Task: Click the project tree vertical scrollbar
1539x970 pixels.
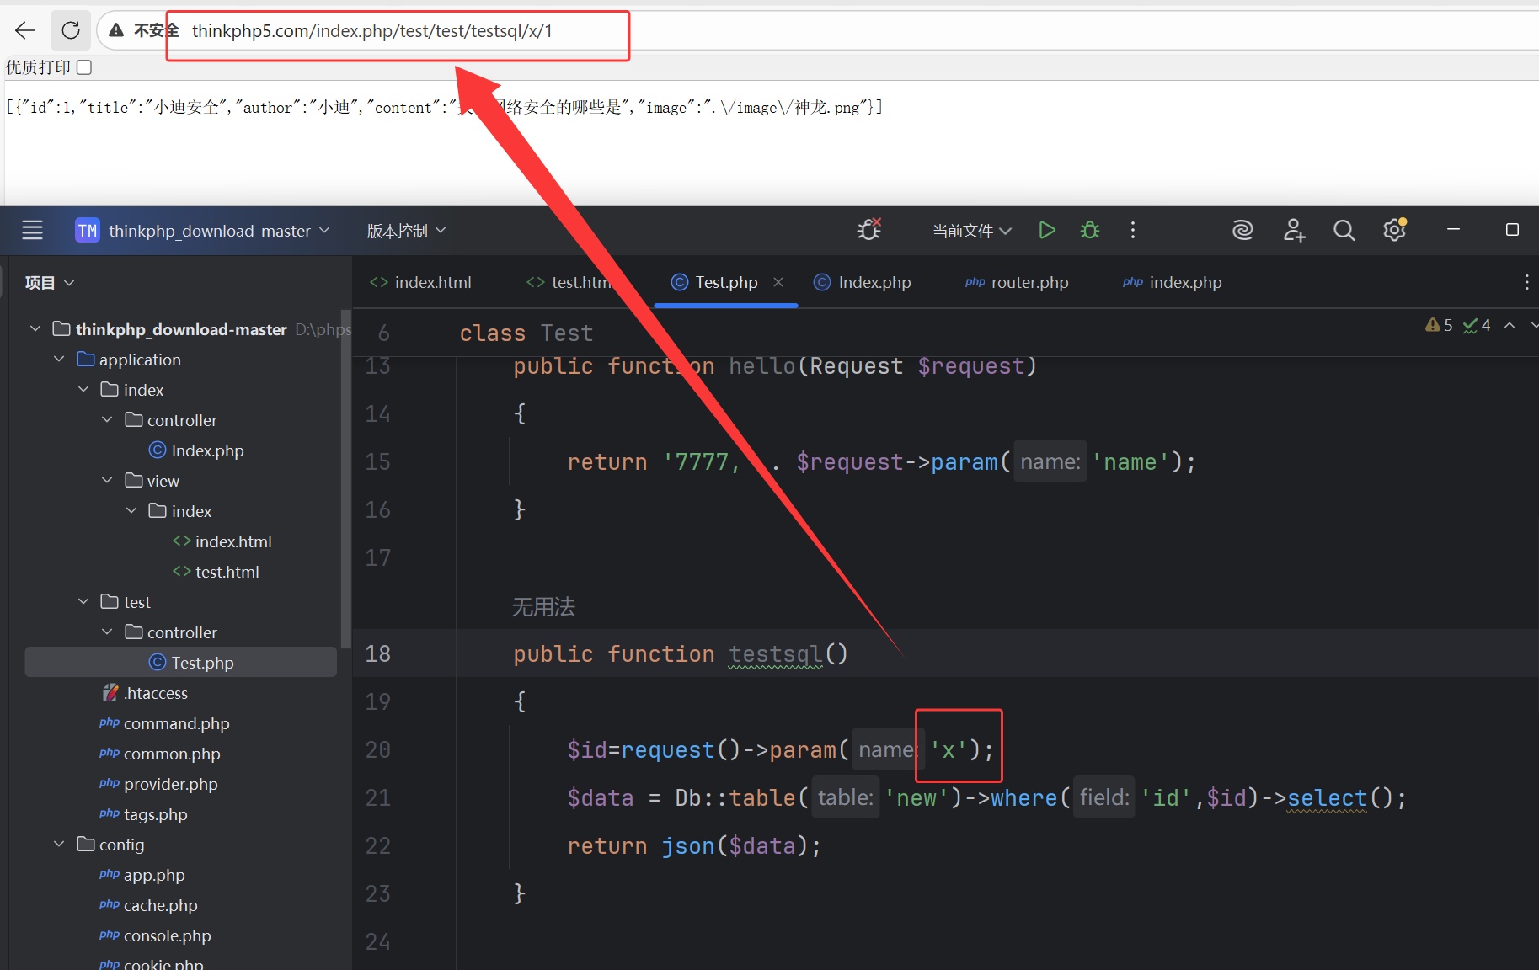Action: click(345, 480)
